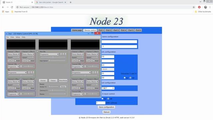Click the Not secure site info icon

tap(17, 7)
